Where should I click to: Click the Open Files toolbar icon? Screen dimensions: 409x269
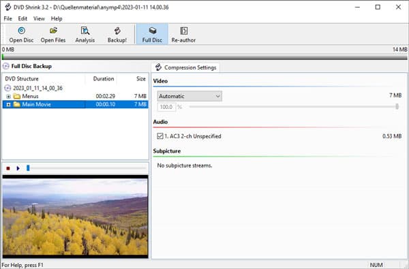point(53,31)
